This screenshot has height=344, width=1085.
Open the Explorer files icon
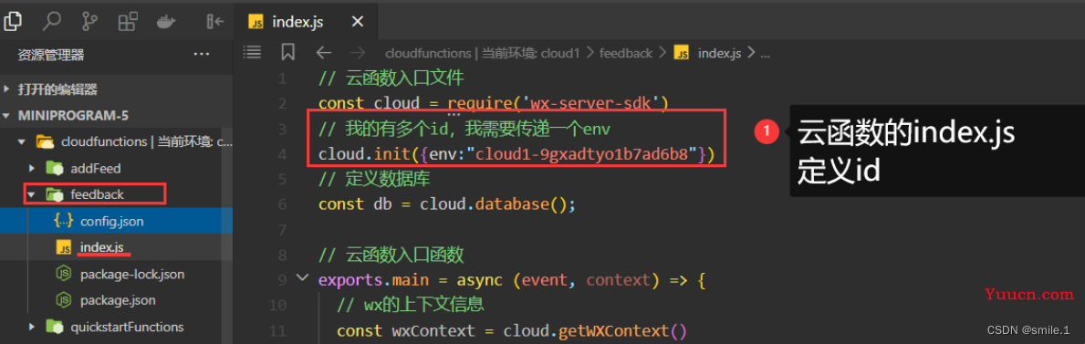(x=13, y=22)
